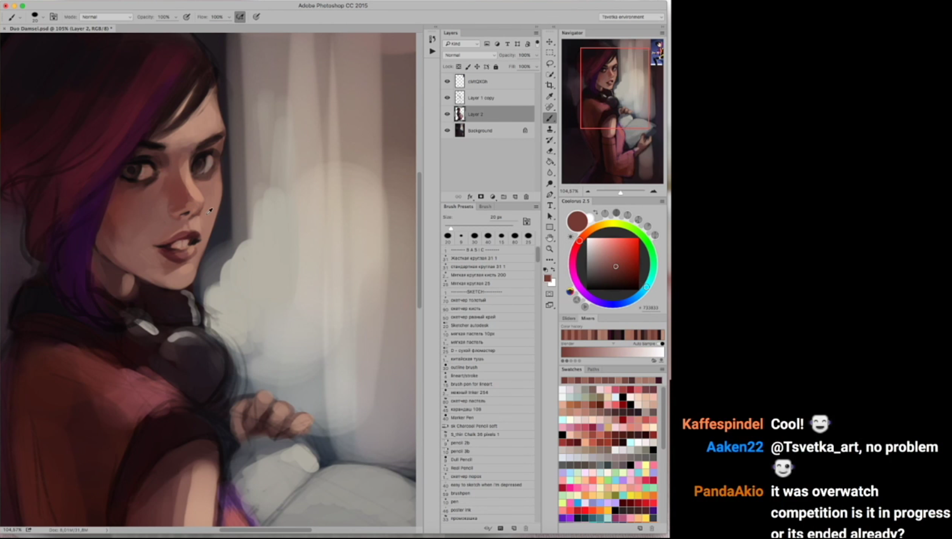Open the Layers panel menu
Viewport: 952px width, 539px height.
[x=536, y=33]
